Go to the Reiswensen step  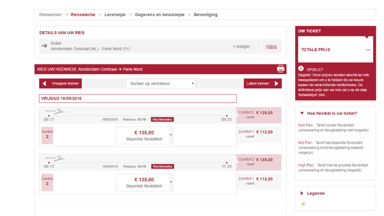point(50,15)
